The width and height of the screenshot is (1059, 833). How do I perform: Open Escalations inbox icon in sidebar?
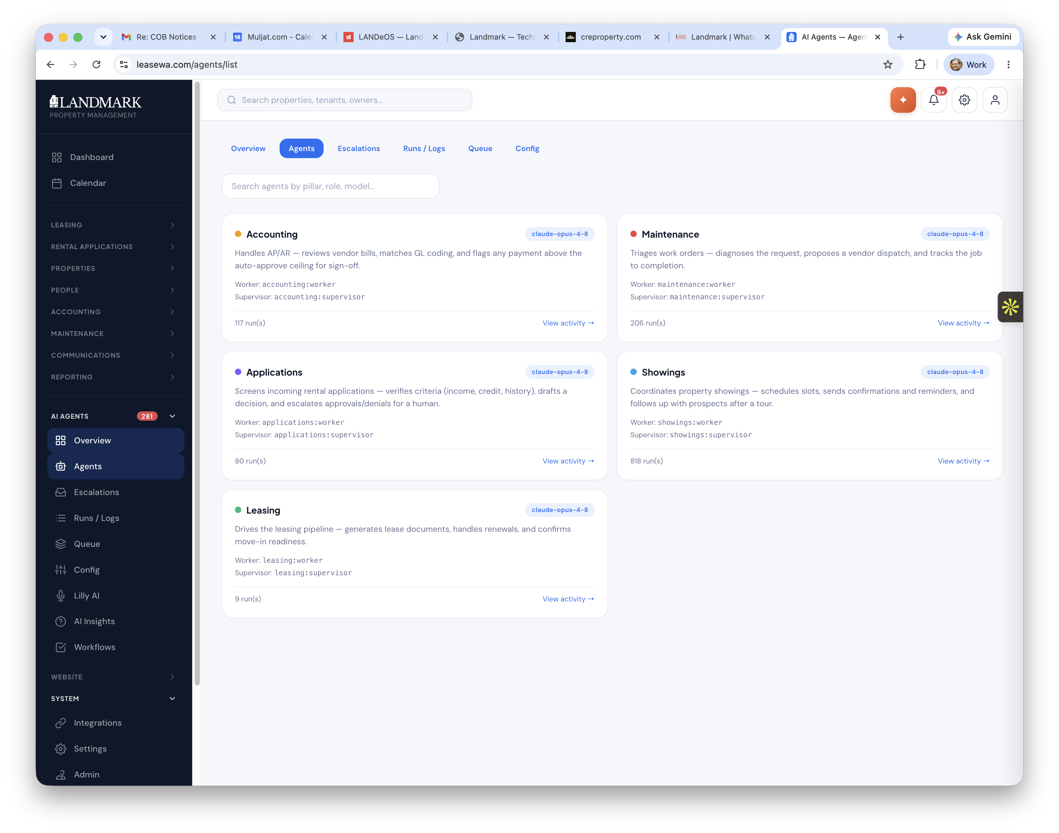(60, 492)
